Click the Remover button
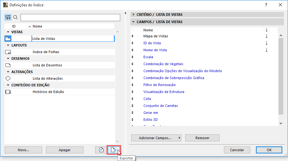288x161 pixels. 202,138
